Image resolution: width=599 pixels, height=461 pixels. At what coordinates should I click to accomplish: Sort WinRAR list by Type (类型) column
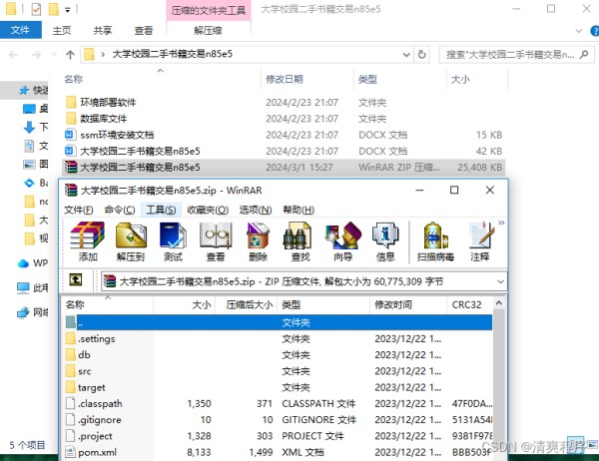323,304
